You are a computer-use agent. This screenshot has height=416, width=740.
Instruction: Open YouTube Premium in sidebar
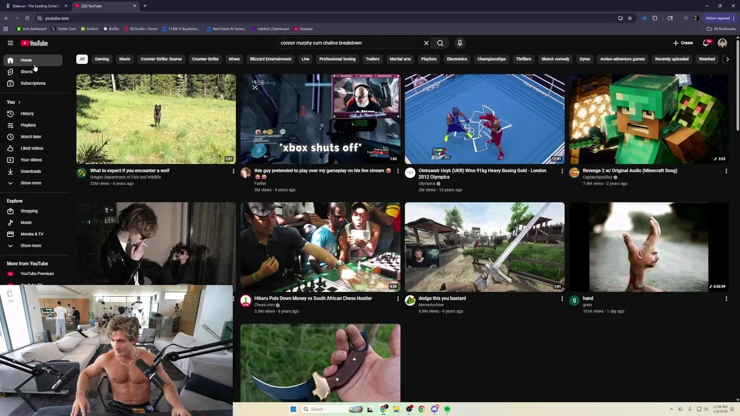click(36, 273)
